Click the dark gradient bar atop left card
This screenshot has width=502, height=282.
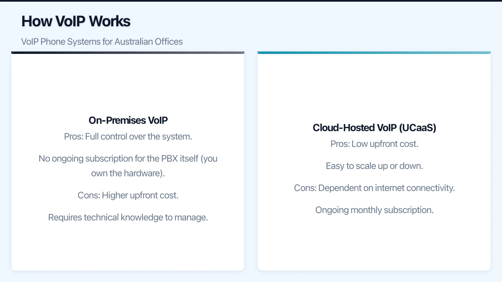pyautogui.click(x=128, y=53)
